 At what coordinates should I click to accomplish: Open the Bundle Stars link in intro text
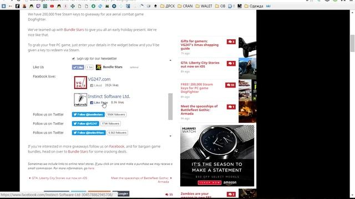pyautogui.click(x=74, y=29)
